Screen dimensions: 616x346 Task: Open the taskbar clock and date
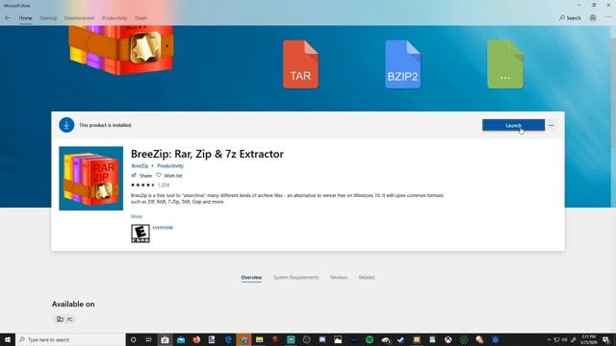click(588, 339)
